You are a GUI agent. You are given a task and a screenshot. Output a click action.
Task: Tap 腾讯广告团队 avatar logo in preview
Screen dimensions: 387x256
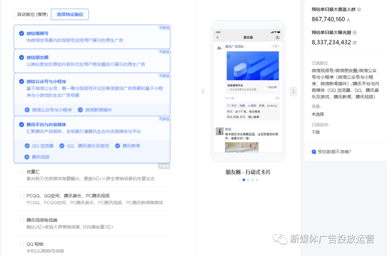click(219, 48)
